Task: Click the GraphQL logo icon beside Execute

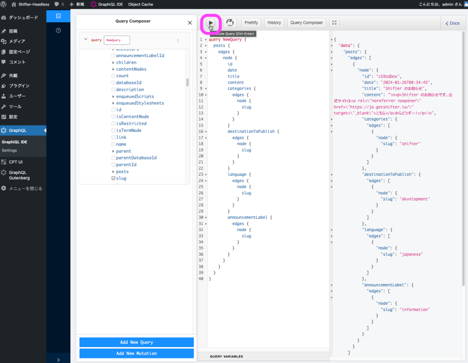Action: pyautogui.click(x=230, y=23)
